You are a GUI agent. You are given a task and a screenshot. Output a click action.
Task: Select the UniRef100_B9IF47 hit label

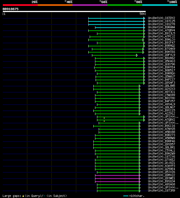161,43
